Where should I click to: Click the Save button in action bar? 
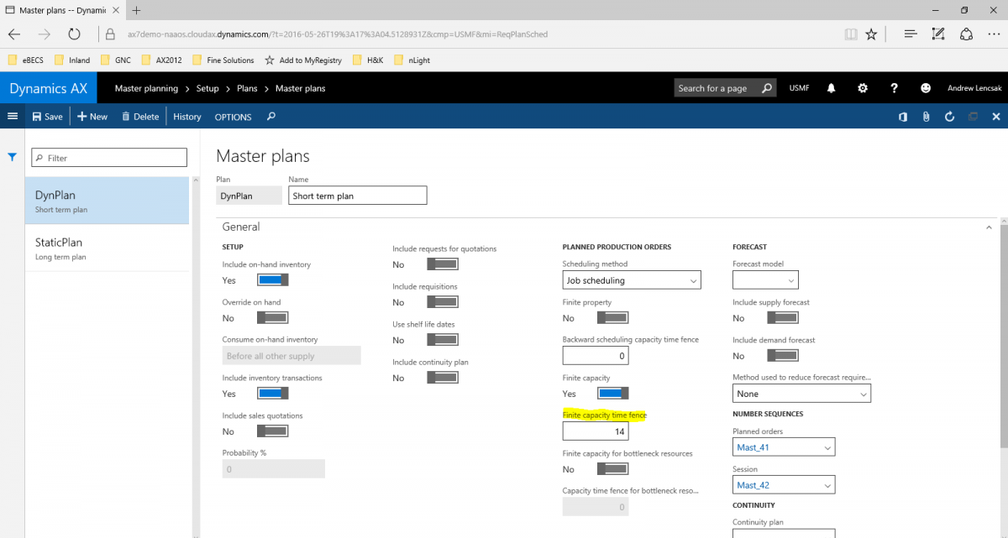(x=47, y=117)
